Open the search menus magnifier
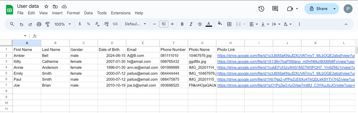The height and width of the screenshot is (113, 358). [x=12, y=24]
